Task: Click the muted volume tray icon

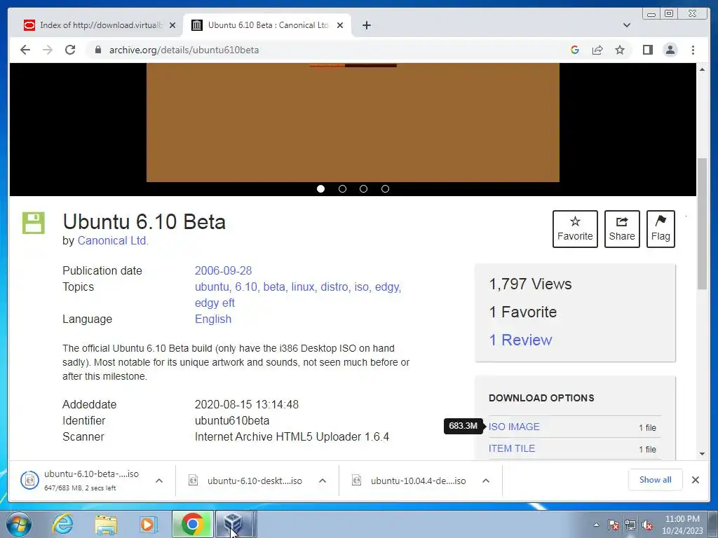Action: pos(647,525)
